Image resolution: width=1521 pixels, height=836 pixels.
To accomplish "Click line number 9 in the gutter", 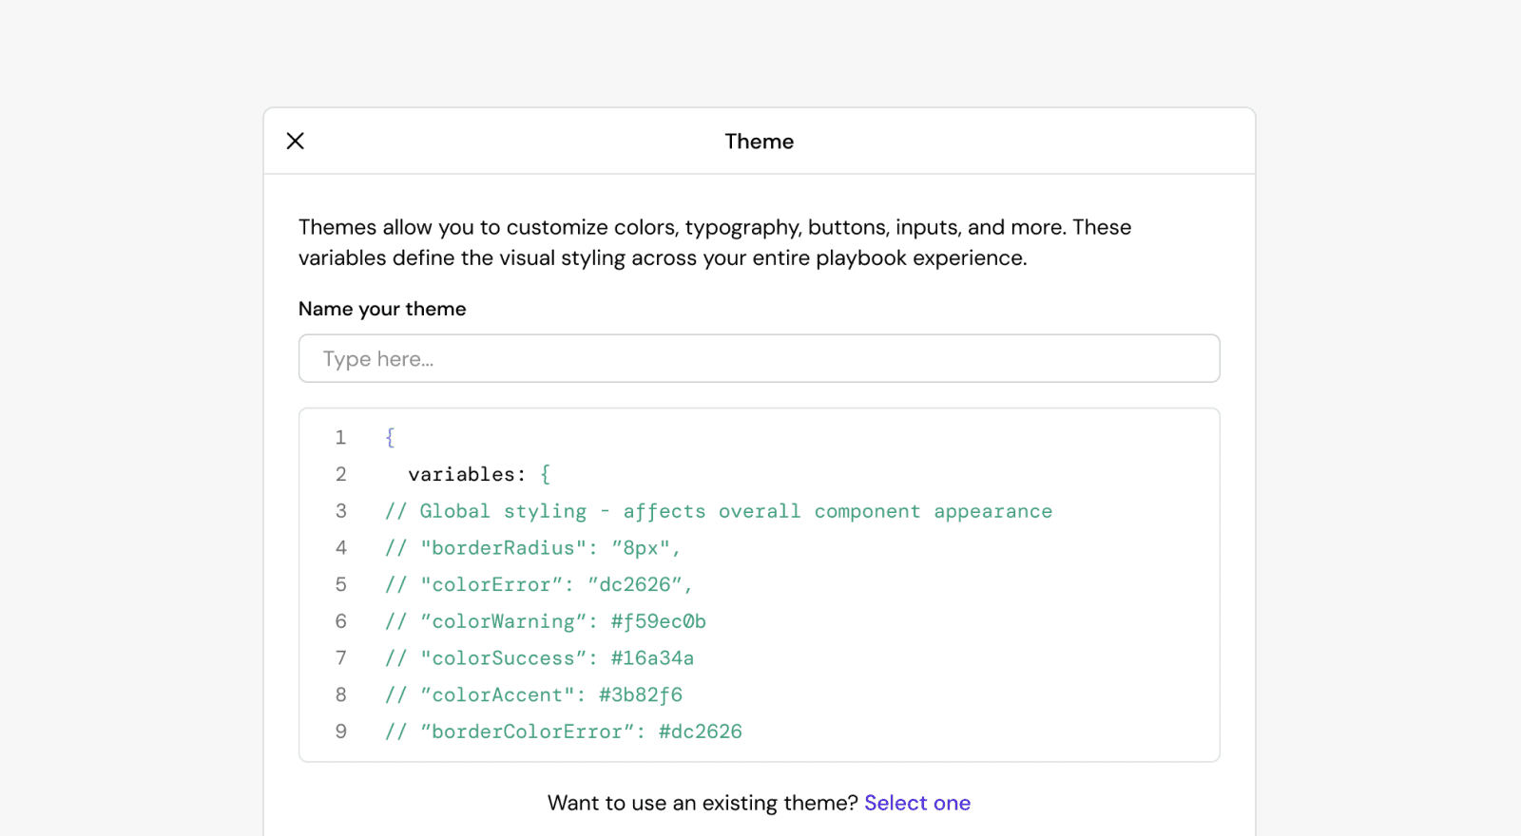I will point(340,731).
